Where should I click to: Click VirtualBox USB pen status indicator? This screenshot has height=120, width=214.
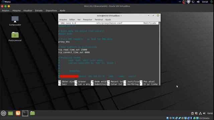point(180,118)
